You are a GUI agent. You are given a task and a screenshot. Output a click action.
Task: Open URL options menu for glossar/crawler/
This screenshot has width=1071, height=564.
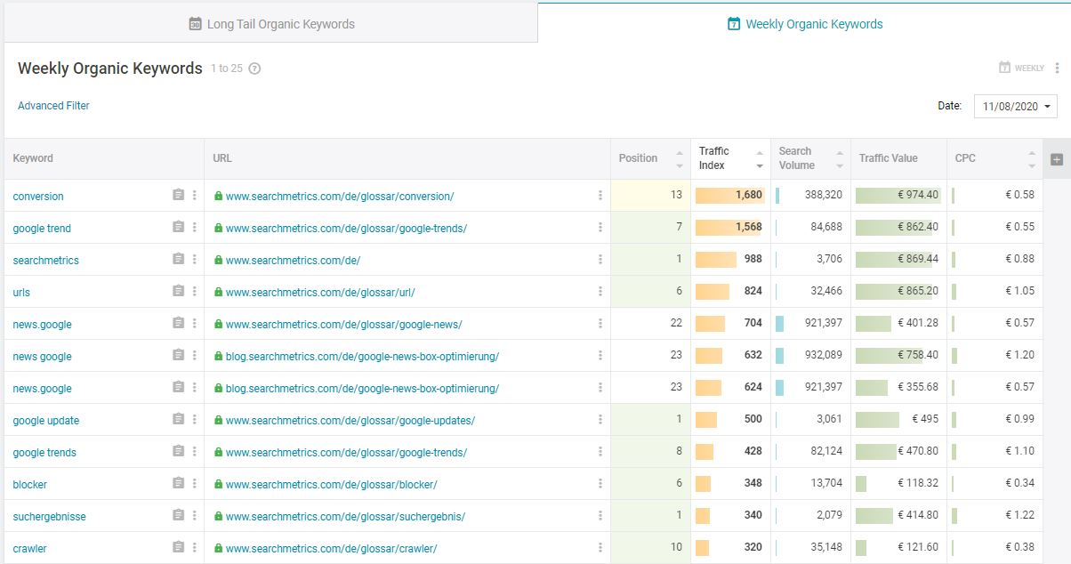pos(600,548)
